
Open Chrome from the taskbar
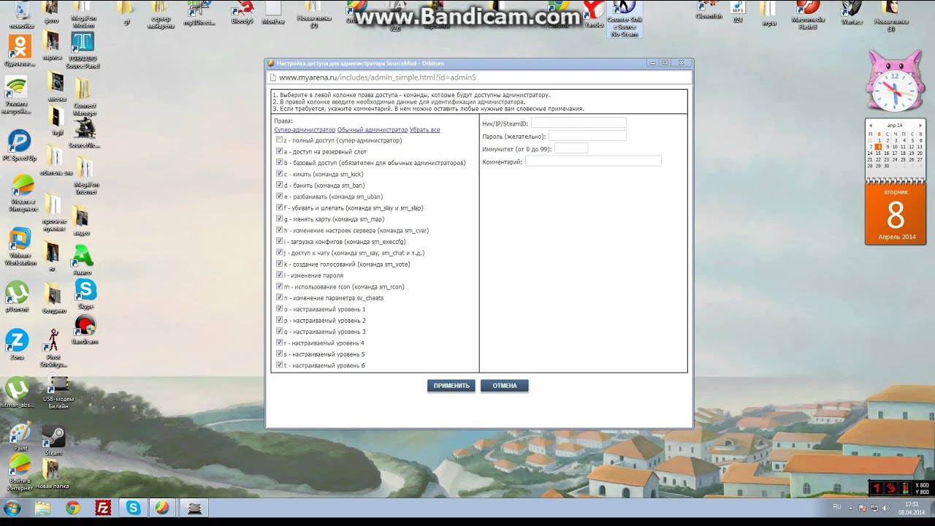click(x=73, y=508)
